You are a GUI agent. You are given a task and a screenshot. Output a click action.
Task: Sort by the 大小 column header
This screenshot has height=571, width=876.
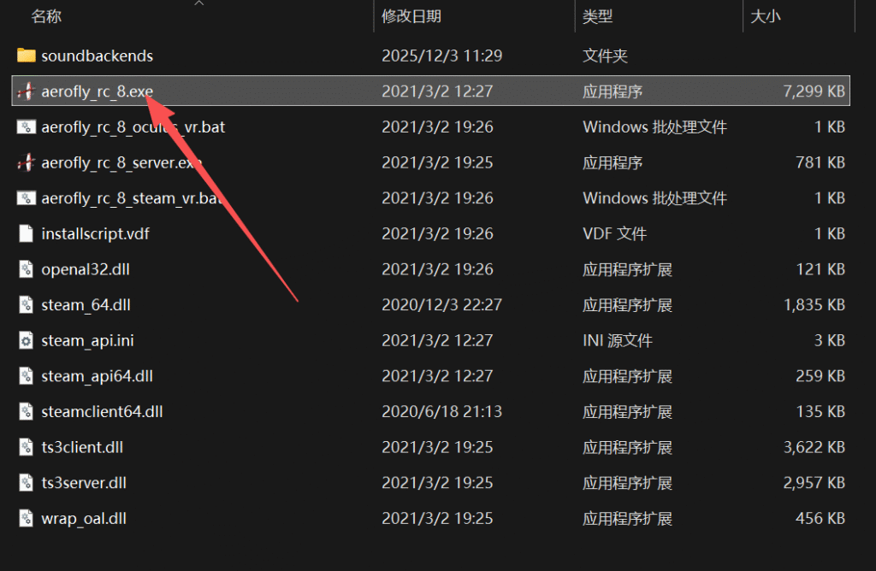point(765,16)
